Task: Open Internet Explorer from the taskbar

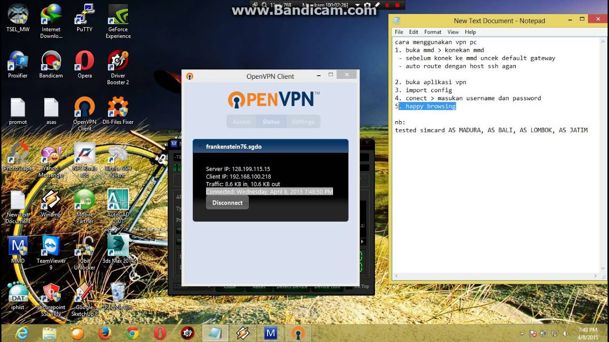Action: pos(22,333)
